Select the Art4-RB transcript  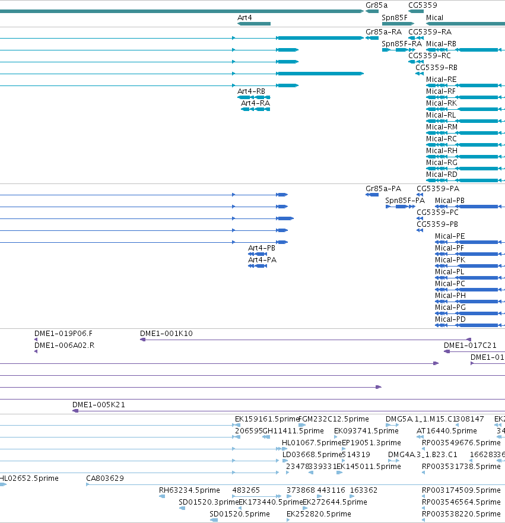click(253, 97)
